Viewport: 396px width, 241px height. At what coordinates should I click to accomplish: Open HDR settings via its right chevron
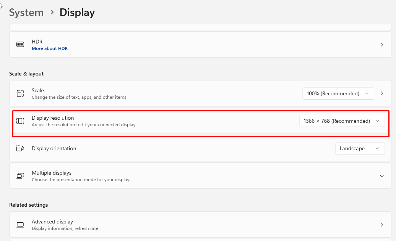tap(381, 44)
